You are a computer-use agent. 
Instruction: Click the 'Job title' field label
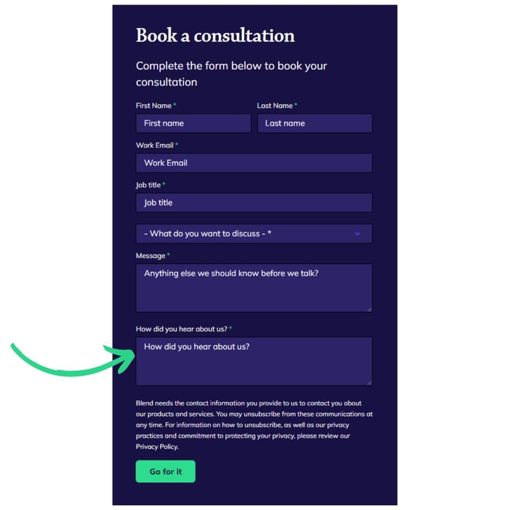tap(148, 185)
